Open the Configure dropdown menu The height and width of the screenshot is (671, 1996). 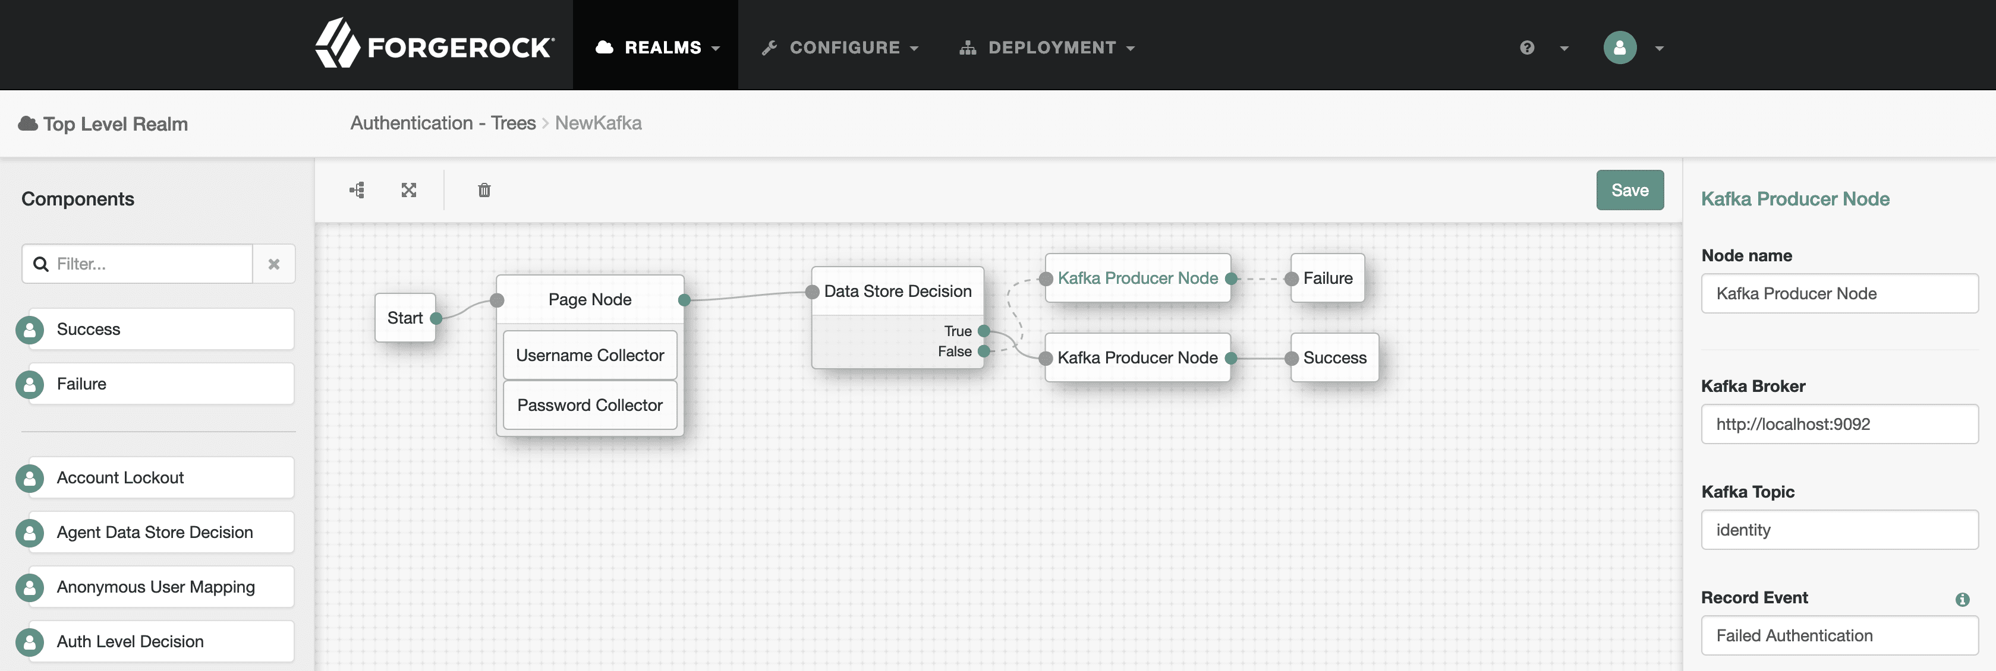840,48
